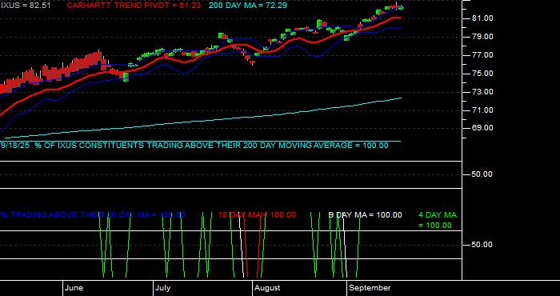Select the August timeline marker

[267, 288]
